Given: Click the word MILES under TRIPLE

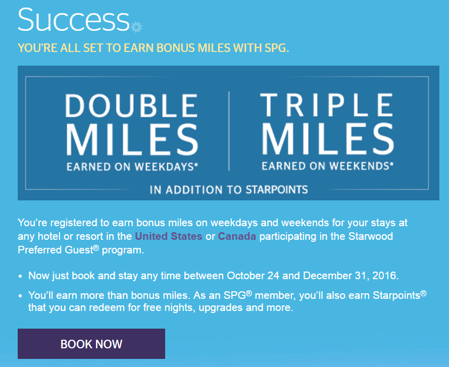Looking at the screenshot, I should [328, 138].
